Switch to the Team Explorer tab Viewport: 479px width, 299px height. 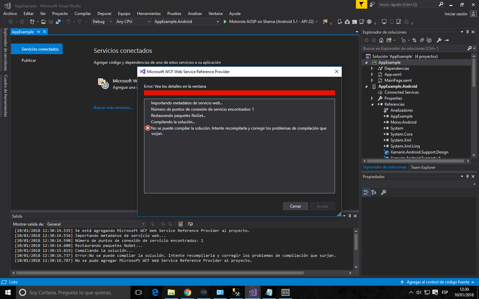[x=423, y=167]
